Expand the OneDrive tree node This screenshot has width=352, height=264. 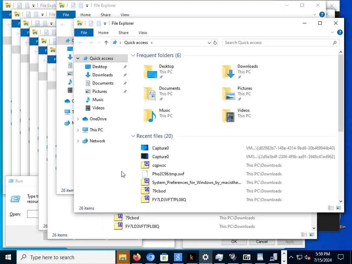78,119
